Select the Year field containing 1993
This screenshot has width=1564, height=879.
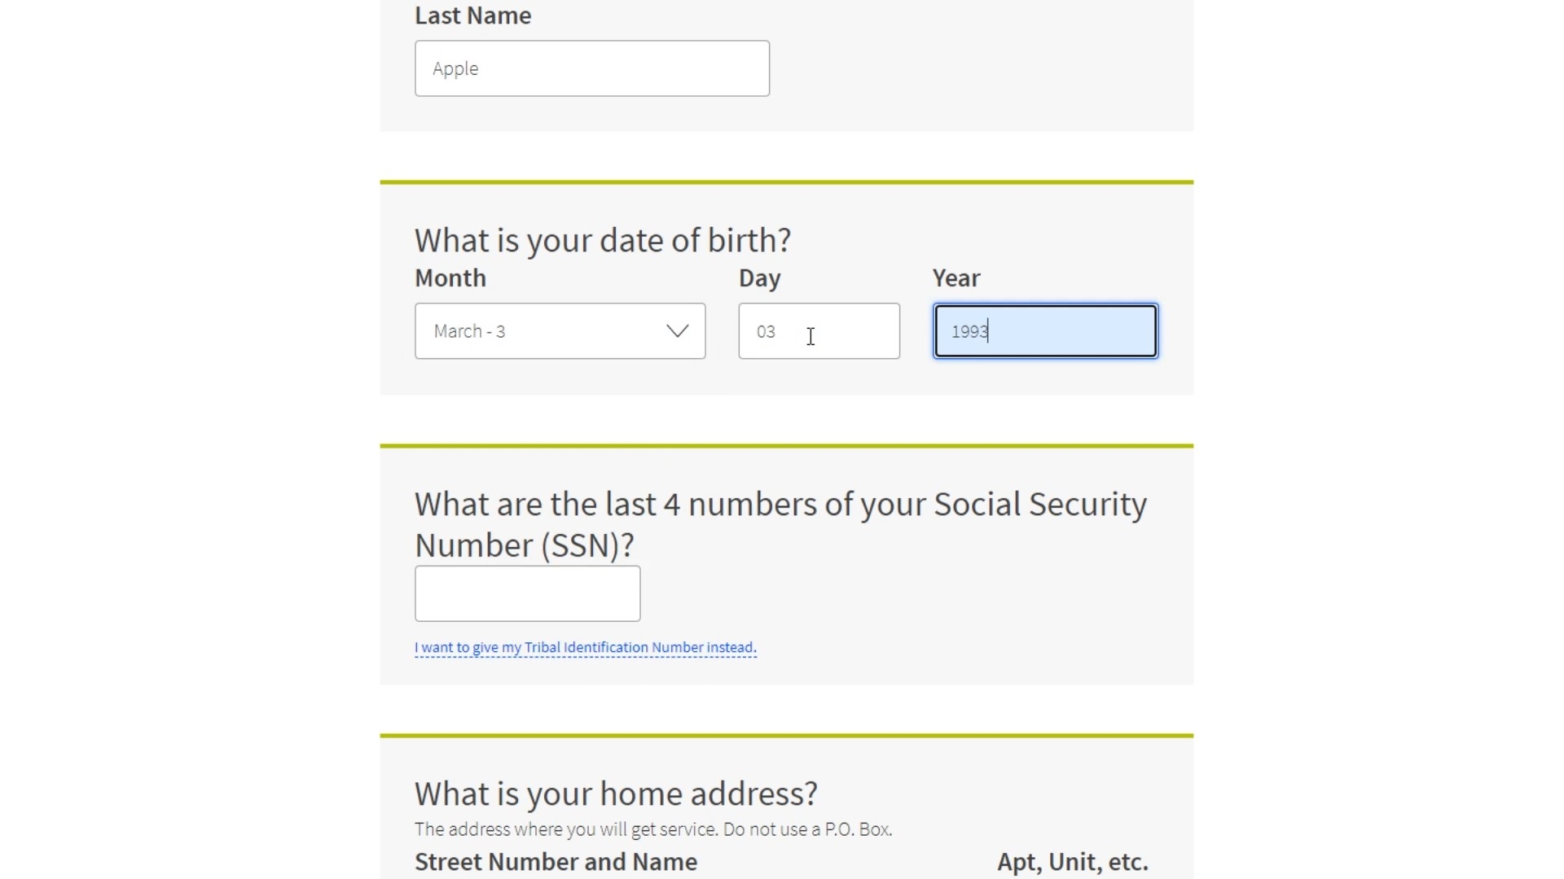pyautogui.click(x=1045, y=331)
